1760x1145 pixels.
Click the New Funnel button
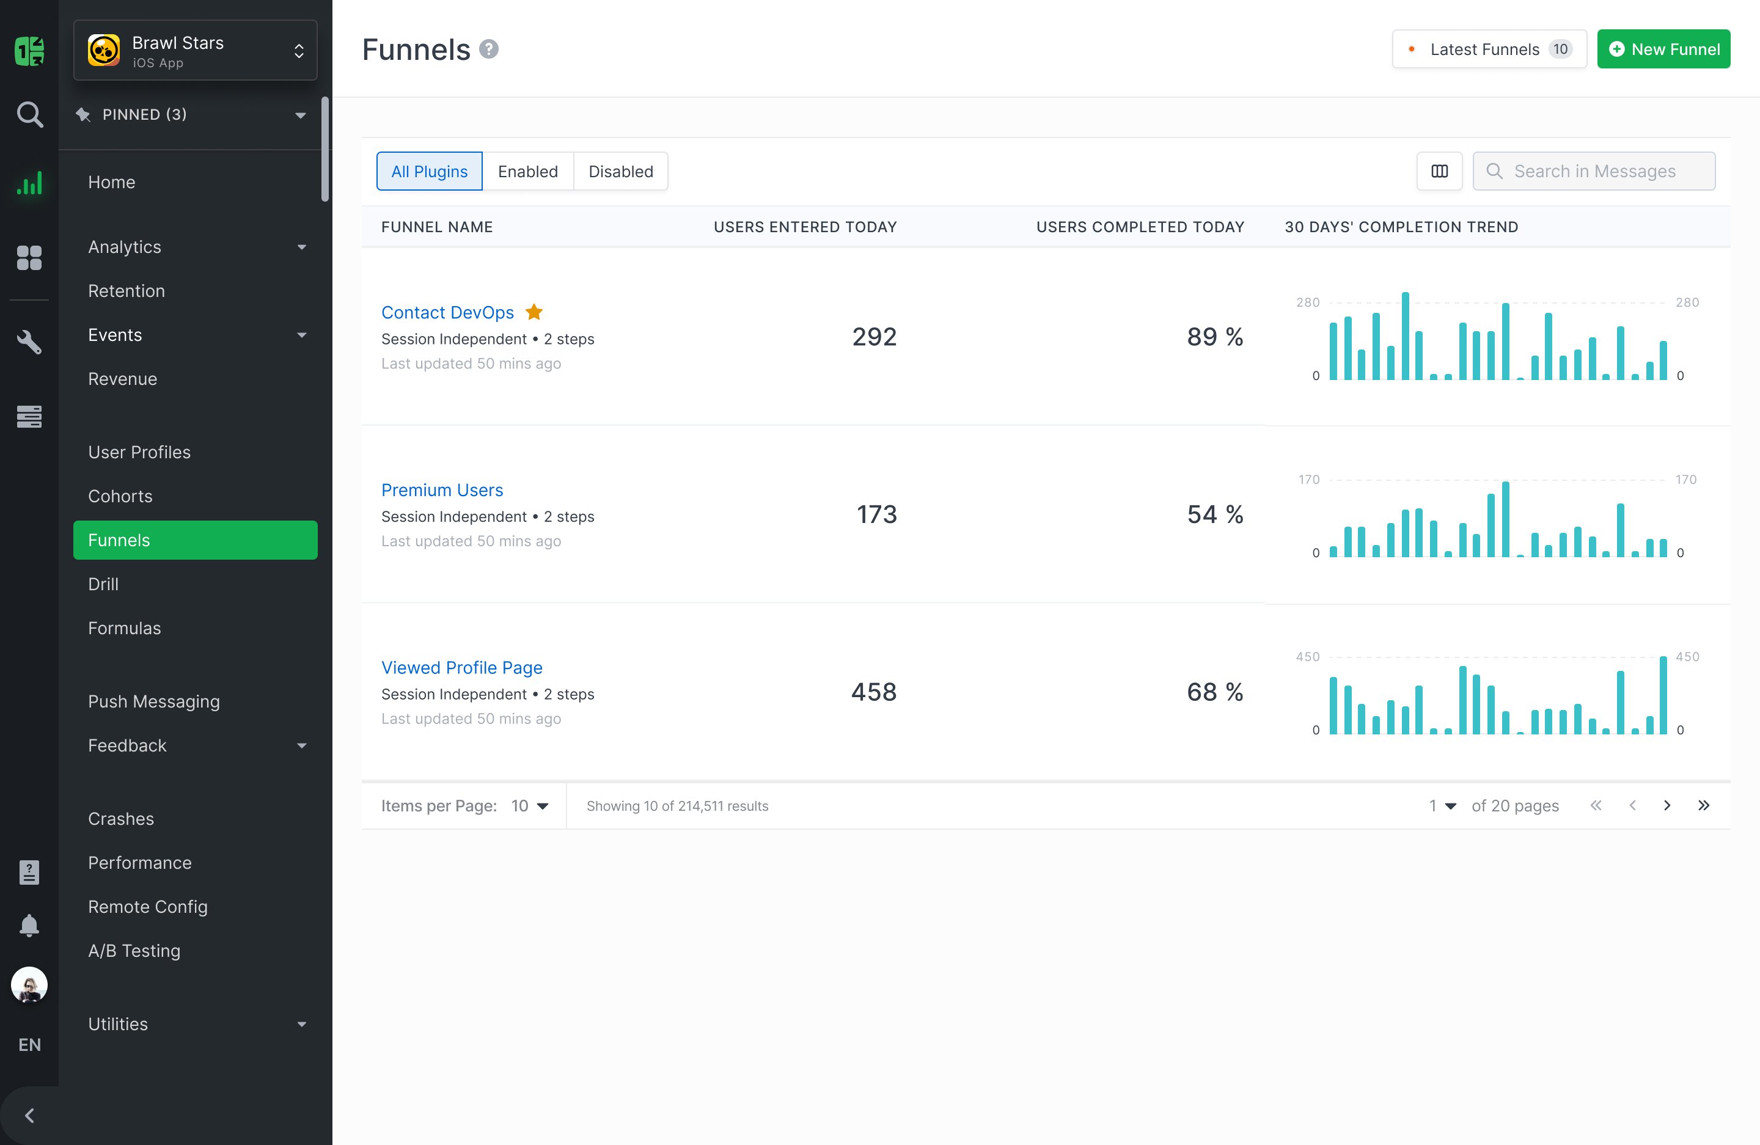tap(1663, 49)
